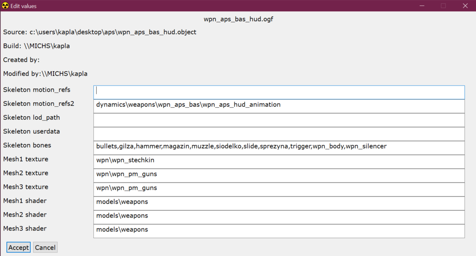Place the cursor in the Mesh2 shader field
This screenshot has width=476, height=256.
[x=278, y=217]
